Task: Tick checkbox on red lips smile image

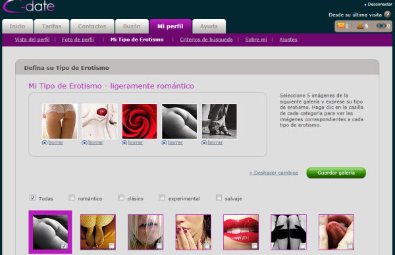Action: point(255,246)
